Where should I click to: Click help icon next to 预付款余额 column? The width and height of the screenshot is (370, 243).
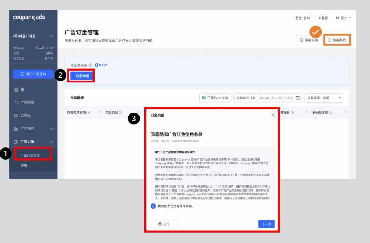331,113
